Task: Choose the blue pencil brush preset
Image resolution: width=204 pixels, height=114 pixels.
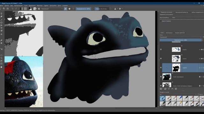Action: pos(179,98)
